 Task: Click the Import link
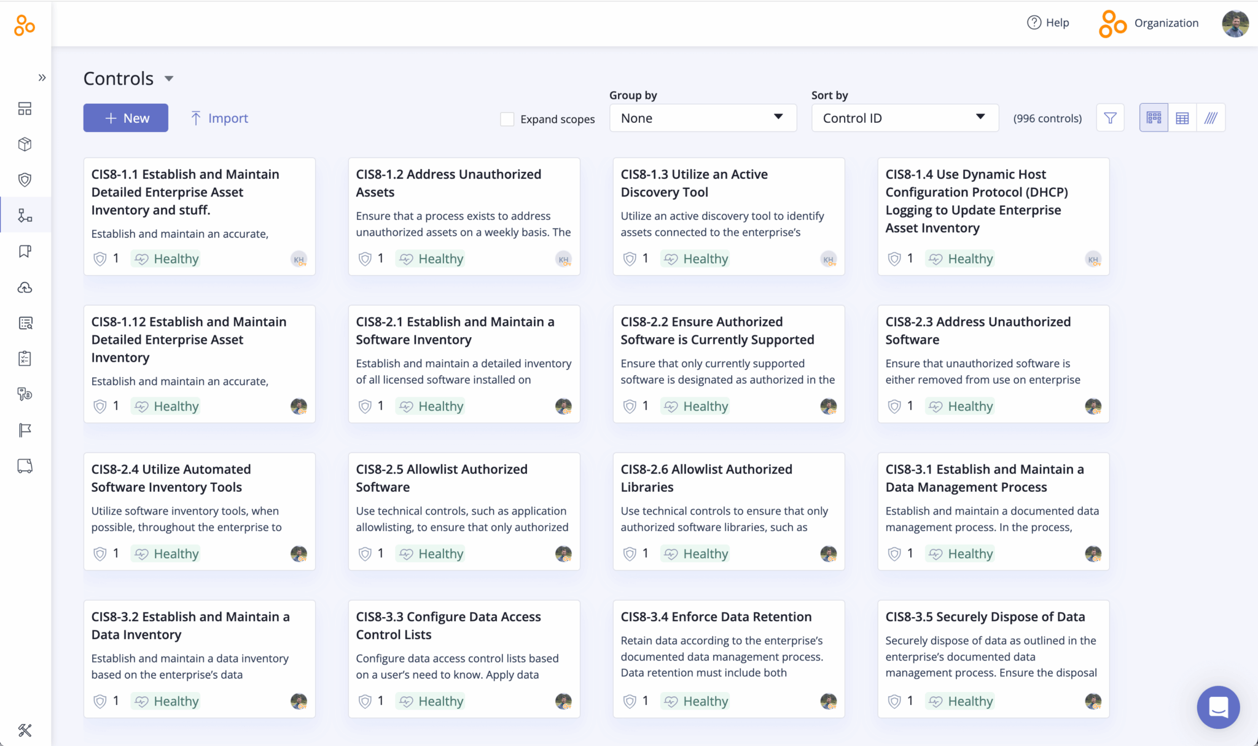[x=219, y=117]
